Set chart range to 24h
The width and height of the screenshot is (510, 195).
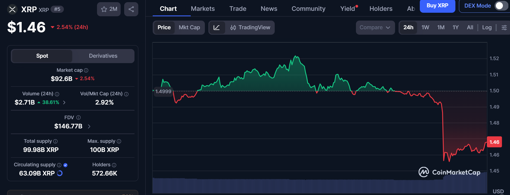click(408, 28)
